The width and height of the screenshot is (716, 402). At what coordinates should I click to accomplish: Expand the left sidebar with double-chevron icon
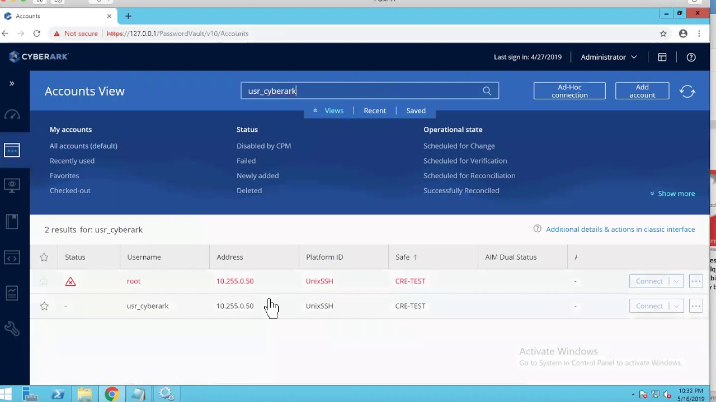(12, 83)
